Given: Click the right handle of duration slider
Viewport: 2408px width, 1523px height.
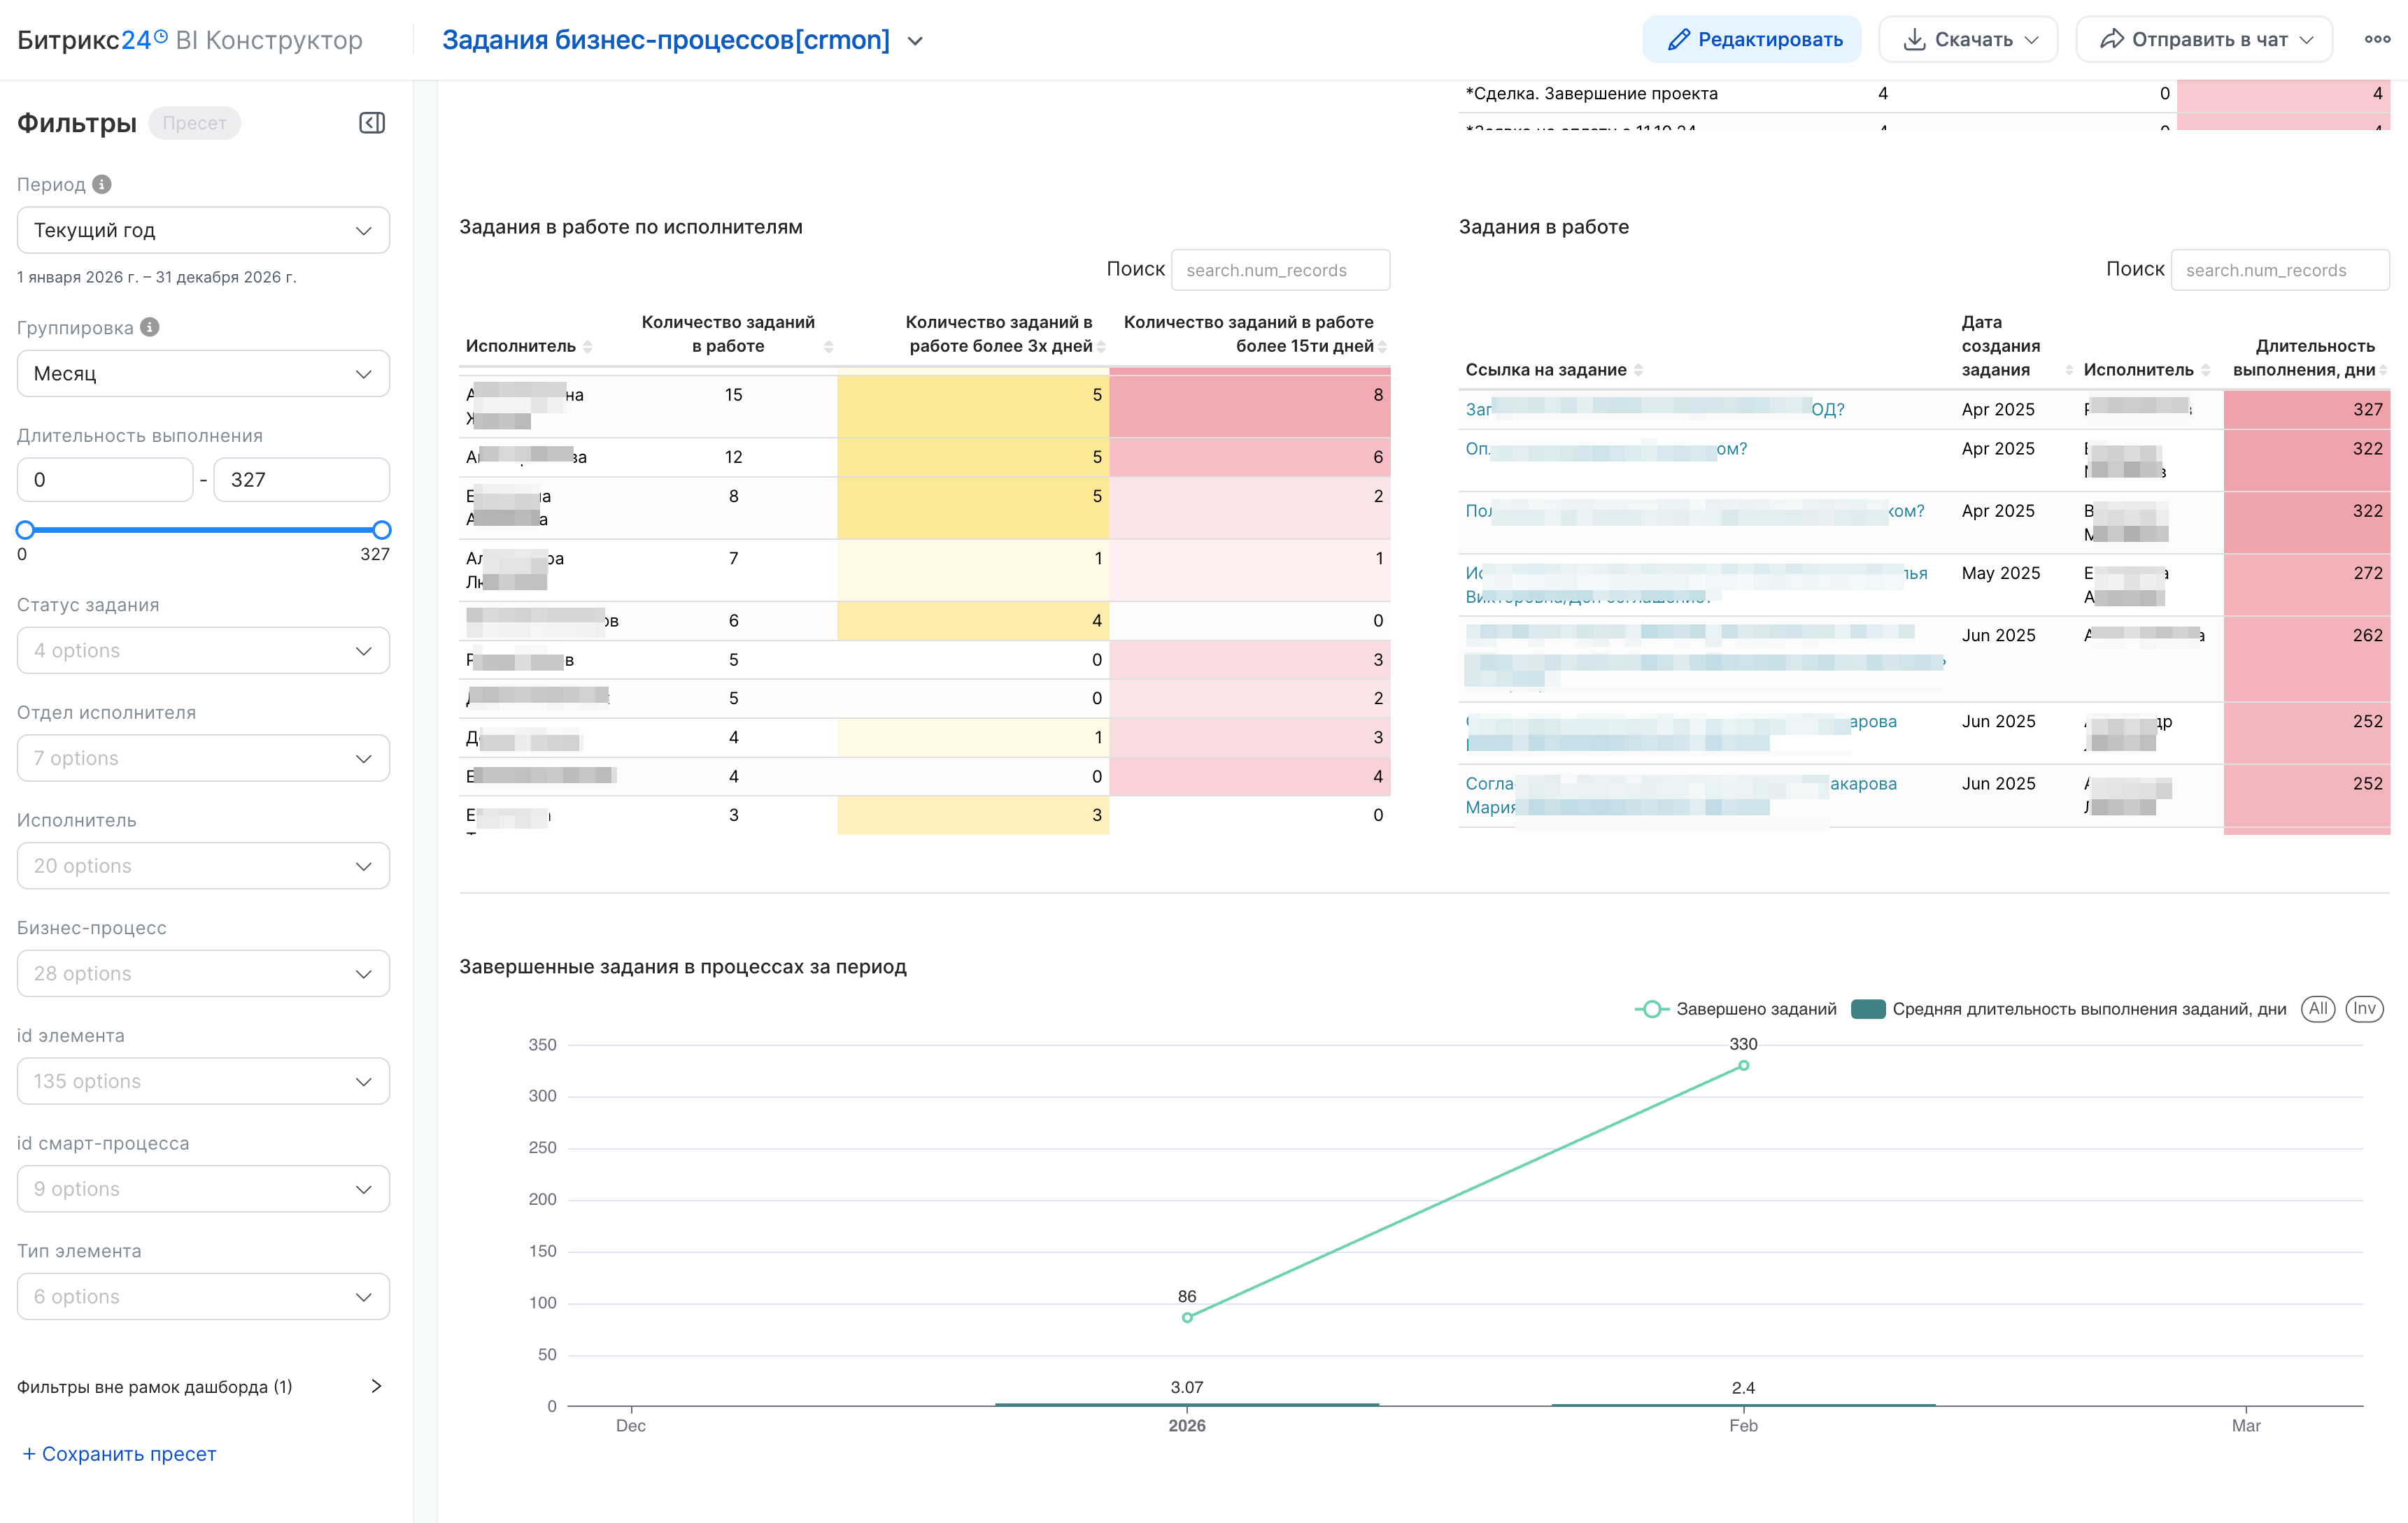Looking at the screenshot, I should (x=381, y=531).
